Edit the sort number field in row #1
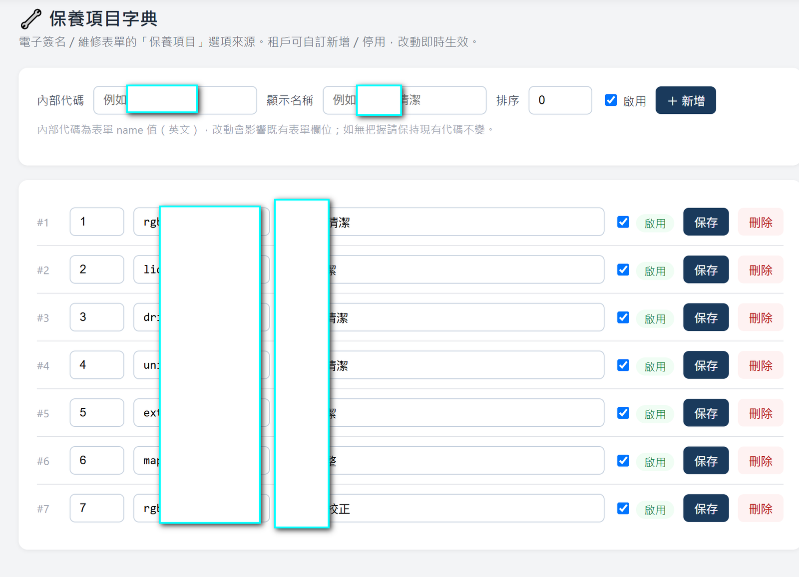Viewport: 799px width, 577px height. point(97,222)
